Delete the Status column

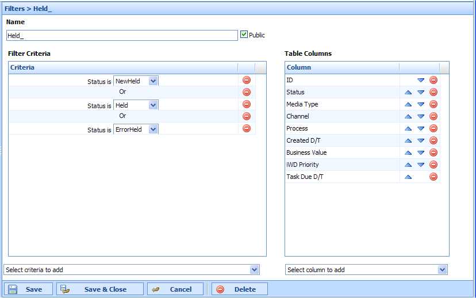click(433, 92)
